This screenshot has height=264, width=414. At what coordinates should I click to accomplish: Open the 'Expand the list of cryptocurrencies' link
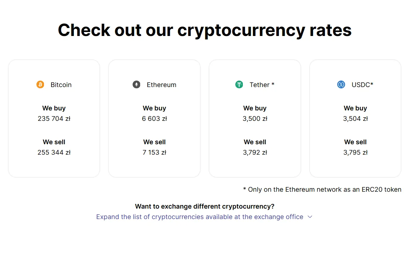pyautogui.click(x=200, y=217)
